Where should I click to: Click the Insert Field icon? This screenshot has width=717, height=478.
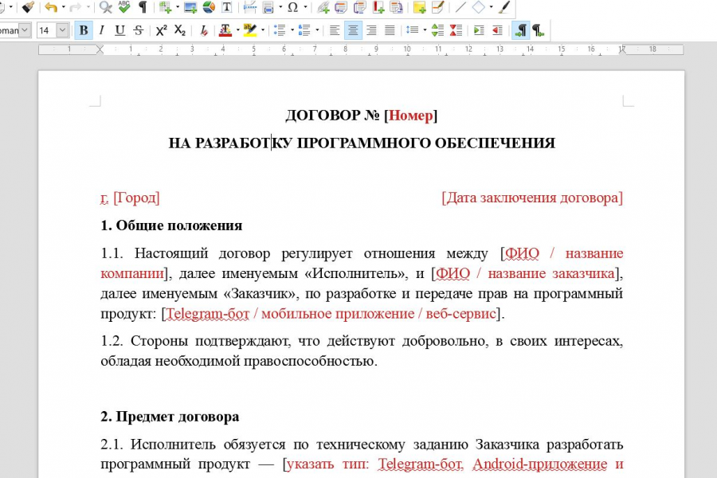[268, 7]
